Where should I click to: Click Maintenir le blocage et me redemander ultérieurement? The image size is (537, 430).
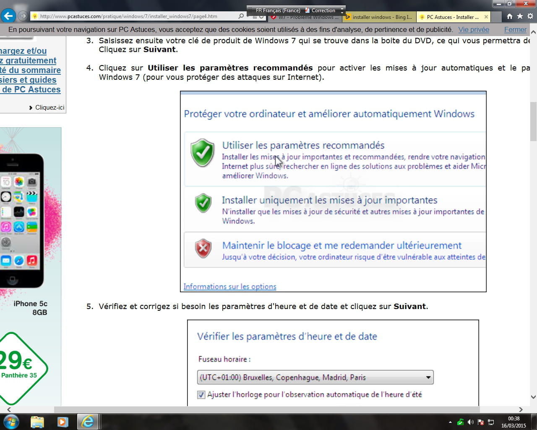[342, 246]
